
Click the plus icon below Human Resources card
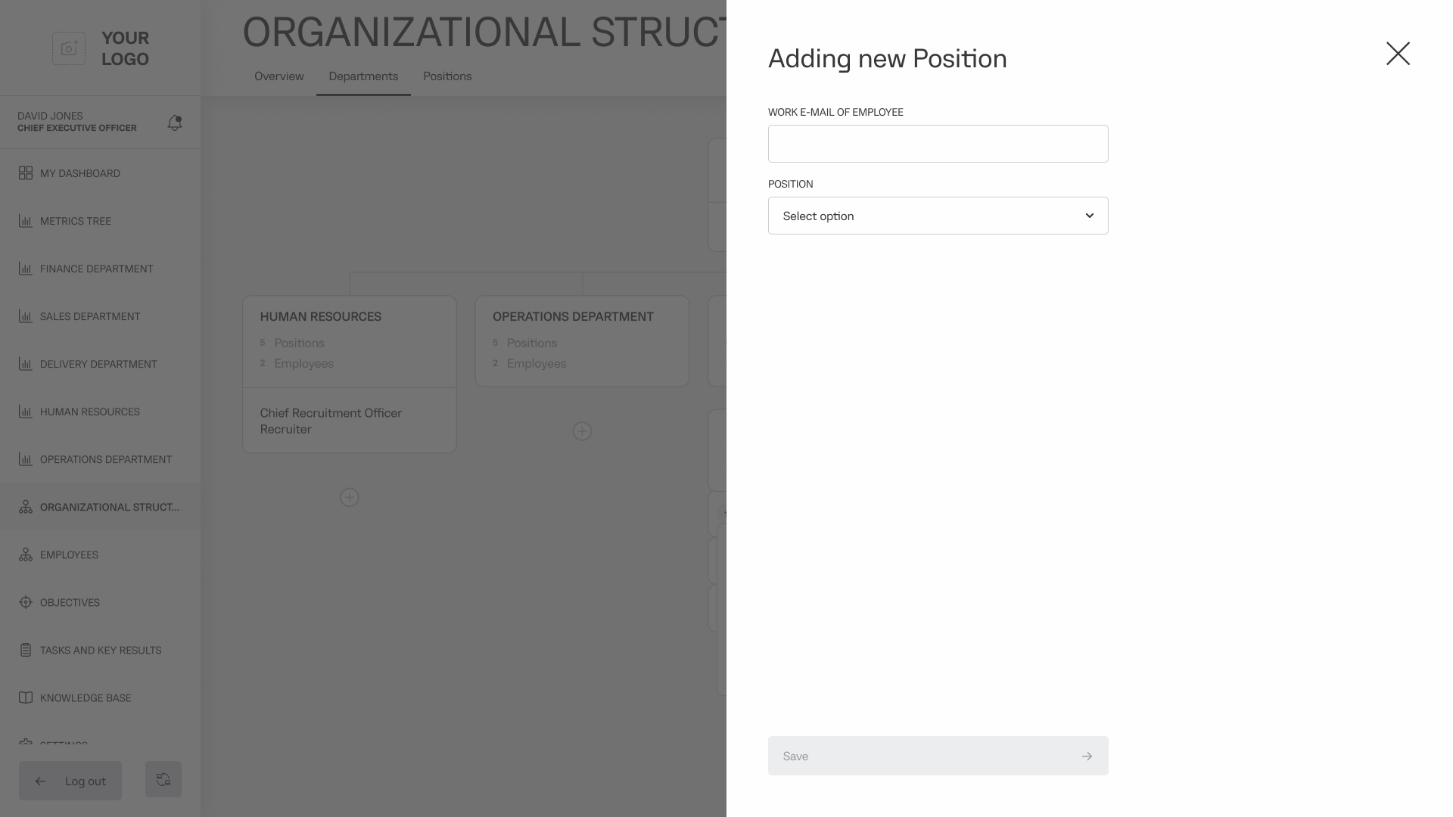[350, 497]
